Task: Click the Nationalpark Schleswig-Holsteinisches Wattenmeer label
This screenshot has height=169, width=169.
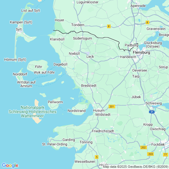Action: tap(32, 112)
